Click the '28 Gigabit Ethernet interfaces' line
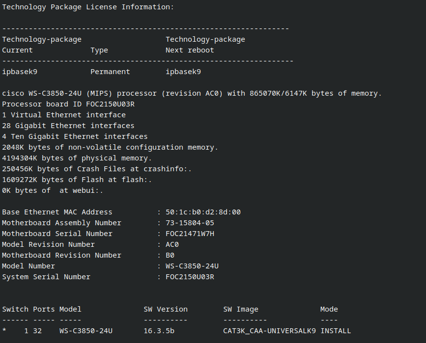Image resolution: width=426 pixels, height=343 pixels. click(x=68, y=126)
